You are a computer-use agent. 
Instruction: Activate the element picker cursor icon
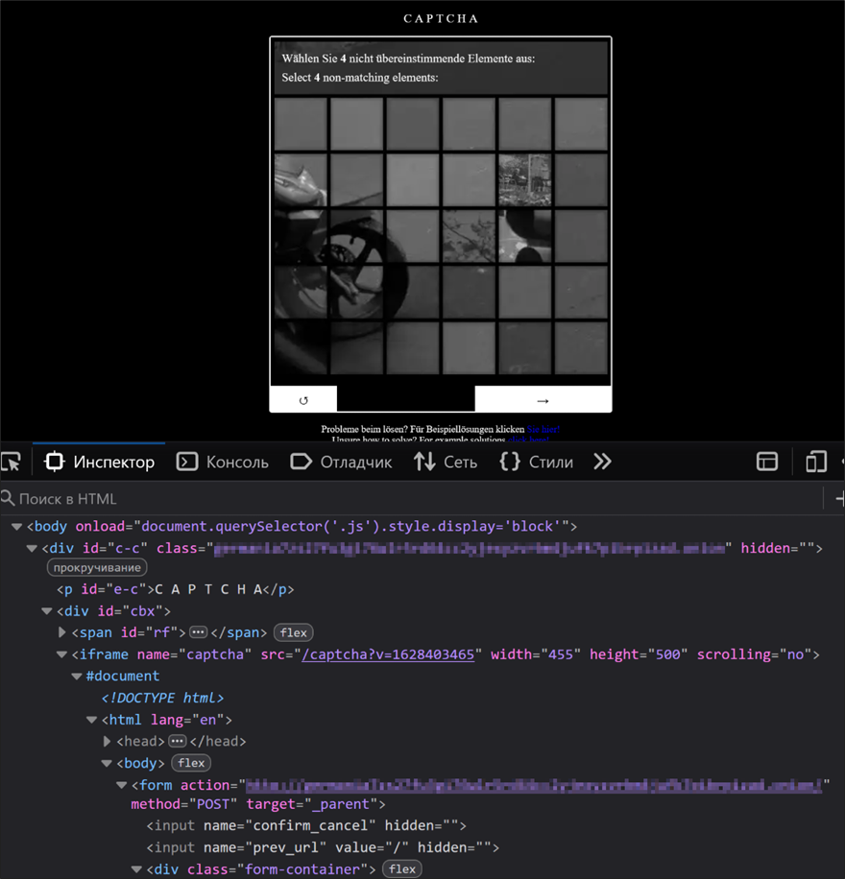coord(11,462)
